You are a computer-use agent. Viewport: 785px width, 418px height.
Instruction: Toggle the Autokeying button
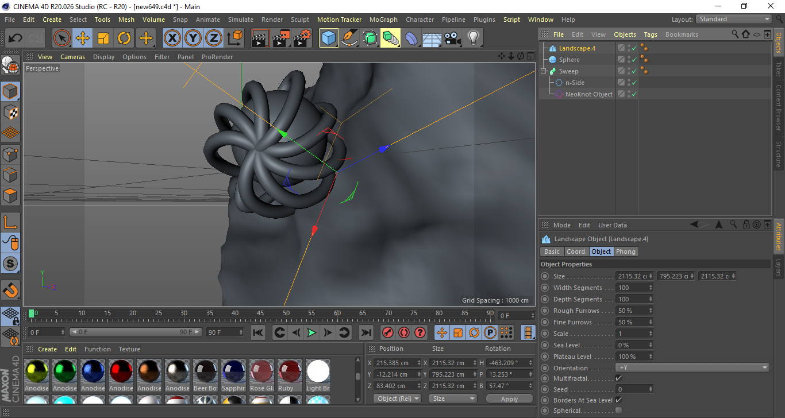(x=404, y=332)
